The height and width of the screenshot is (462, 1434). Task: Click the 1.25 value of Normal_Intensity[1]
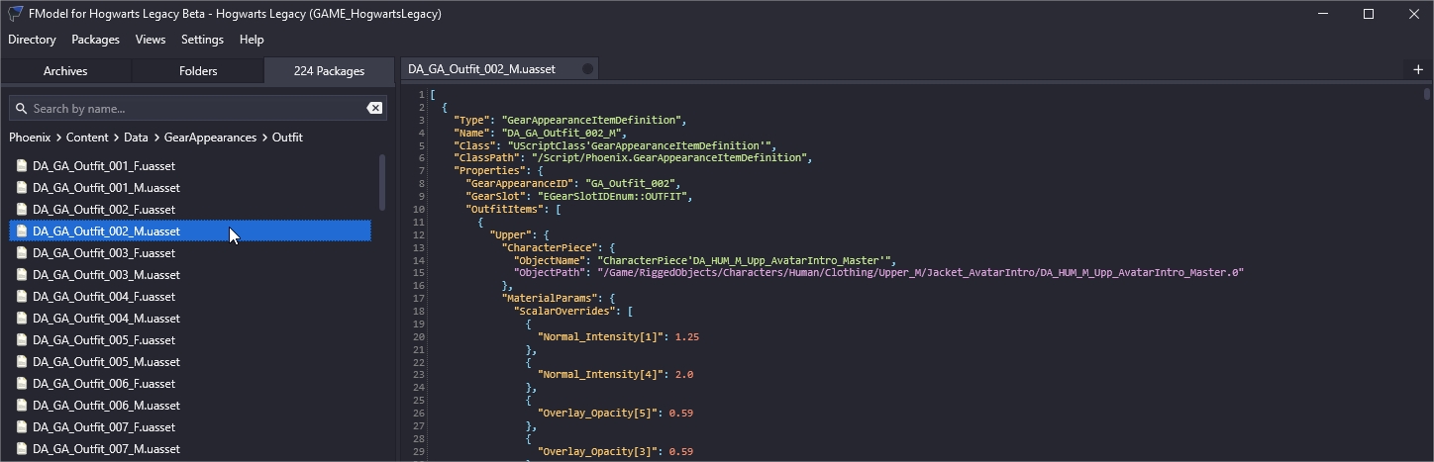tap(686, 336)
